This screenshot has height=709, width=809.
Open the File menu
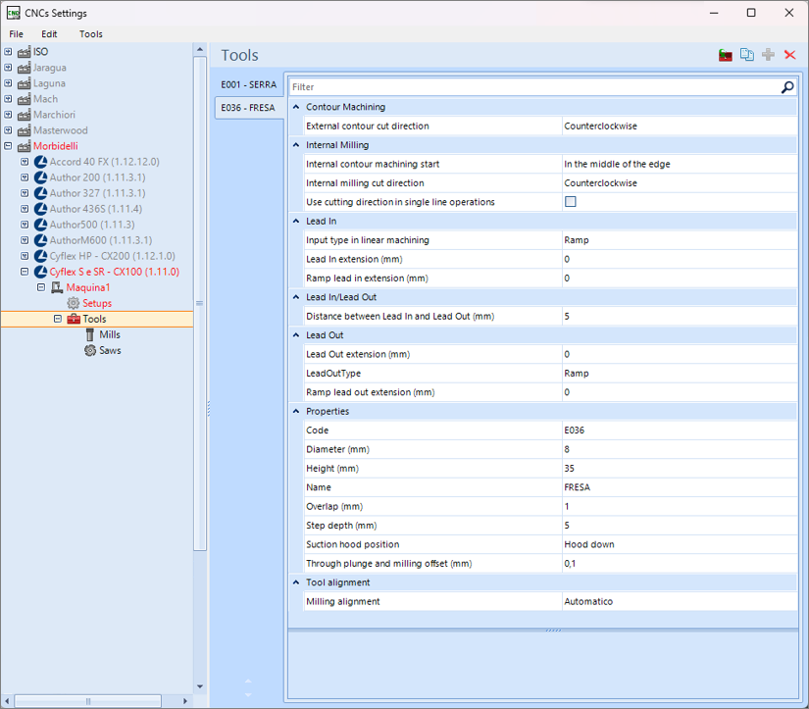tap(16, 34)
